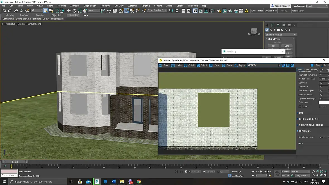Switch to the Freeform ribbon tab
Image resolution: width=329 pixels, height=185 pixels.
click(x=24, y=15)
